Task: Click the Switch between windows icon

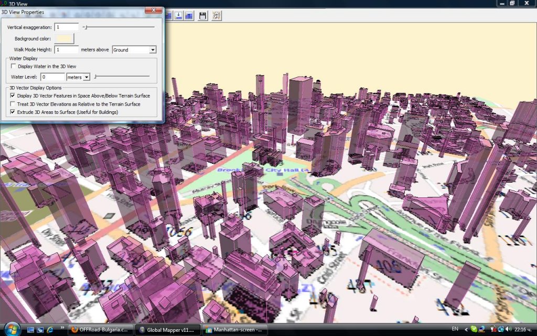Action: coord(40,330)
